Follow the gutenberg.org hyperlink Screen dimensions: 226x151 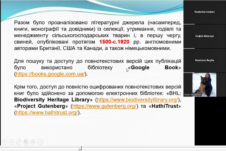[104, 106]
